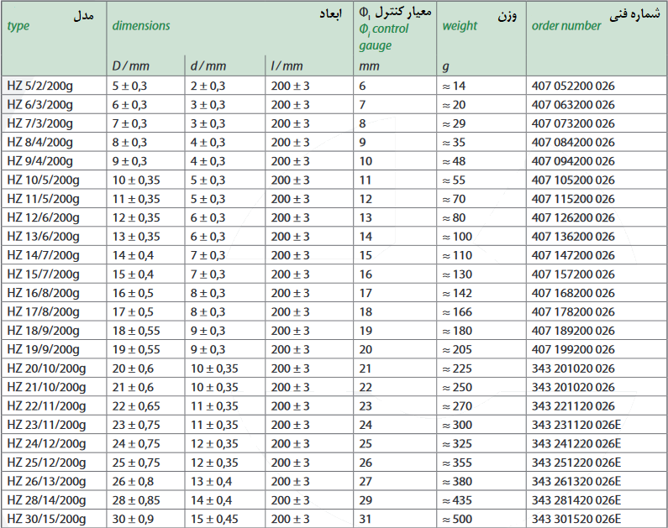Viewport: 668px width, 528px height.
Task: Click order number '407 084200 026'
Action: [573, 142]
